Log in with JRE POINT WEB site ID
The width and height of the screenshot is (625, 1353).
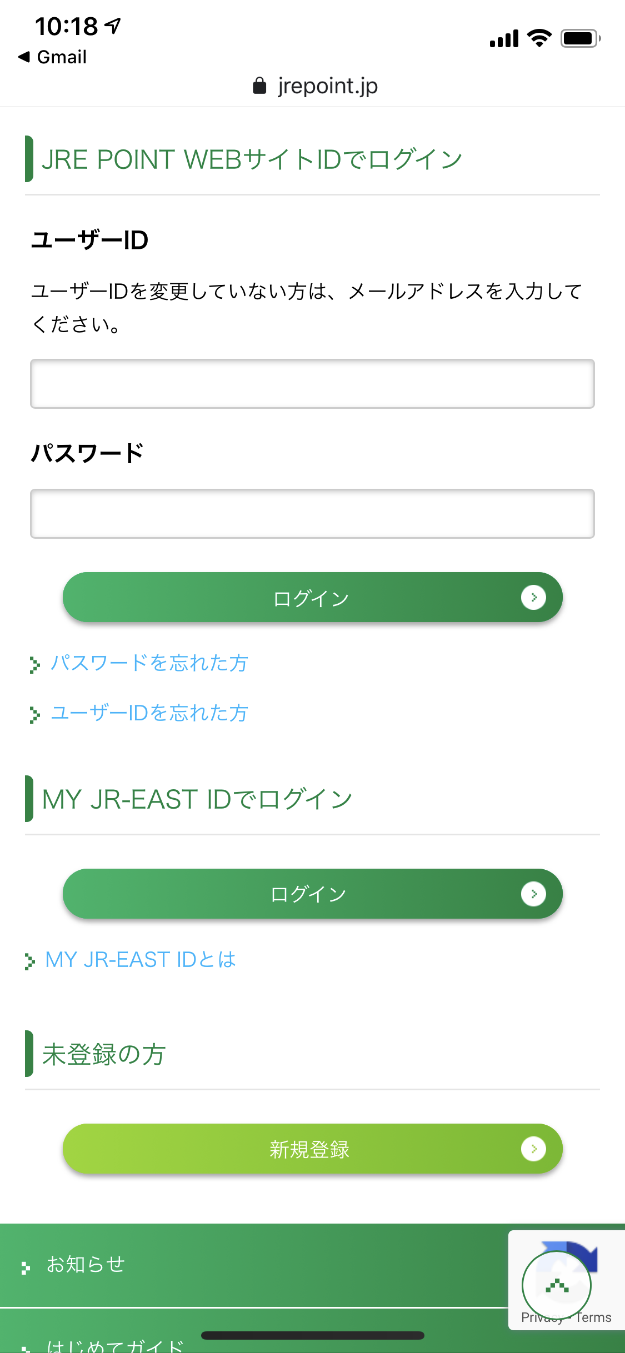312,597
